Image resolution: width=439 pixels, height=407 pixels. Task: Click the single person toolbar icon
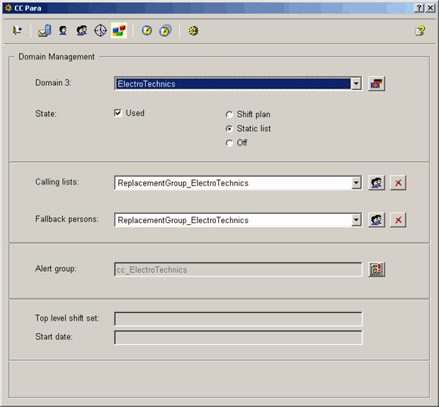click(x=64, y=30)
